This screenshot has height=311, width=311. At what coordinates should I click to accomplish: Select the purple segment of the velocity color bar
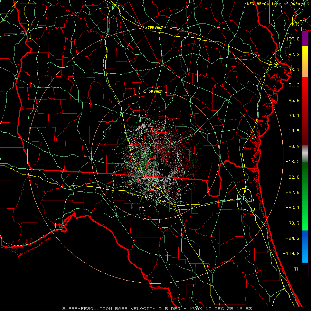(305, 39)
